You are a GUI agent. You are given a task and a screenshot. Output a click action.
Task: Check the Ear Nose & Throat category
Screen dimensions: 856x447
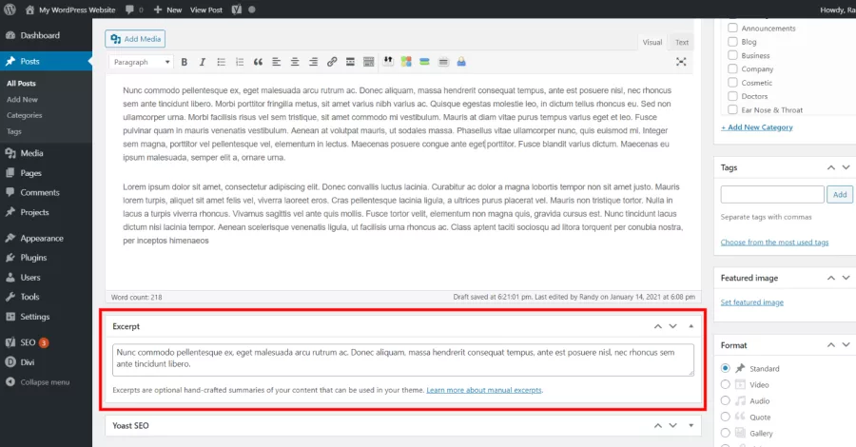[732, 109]
